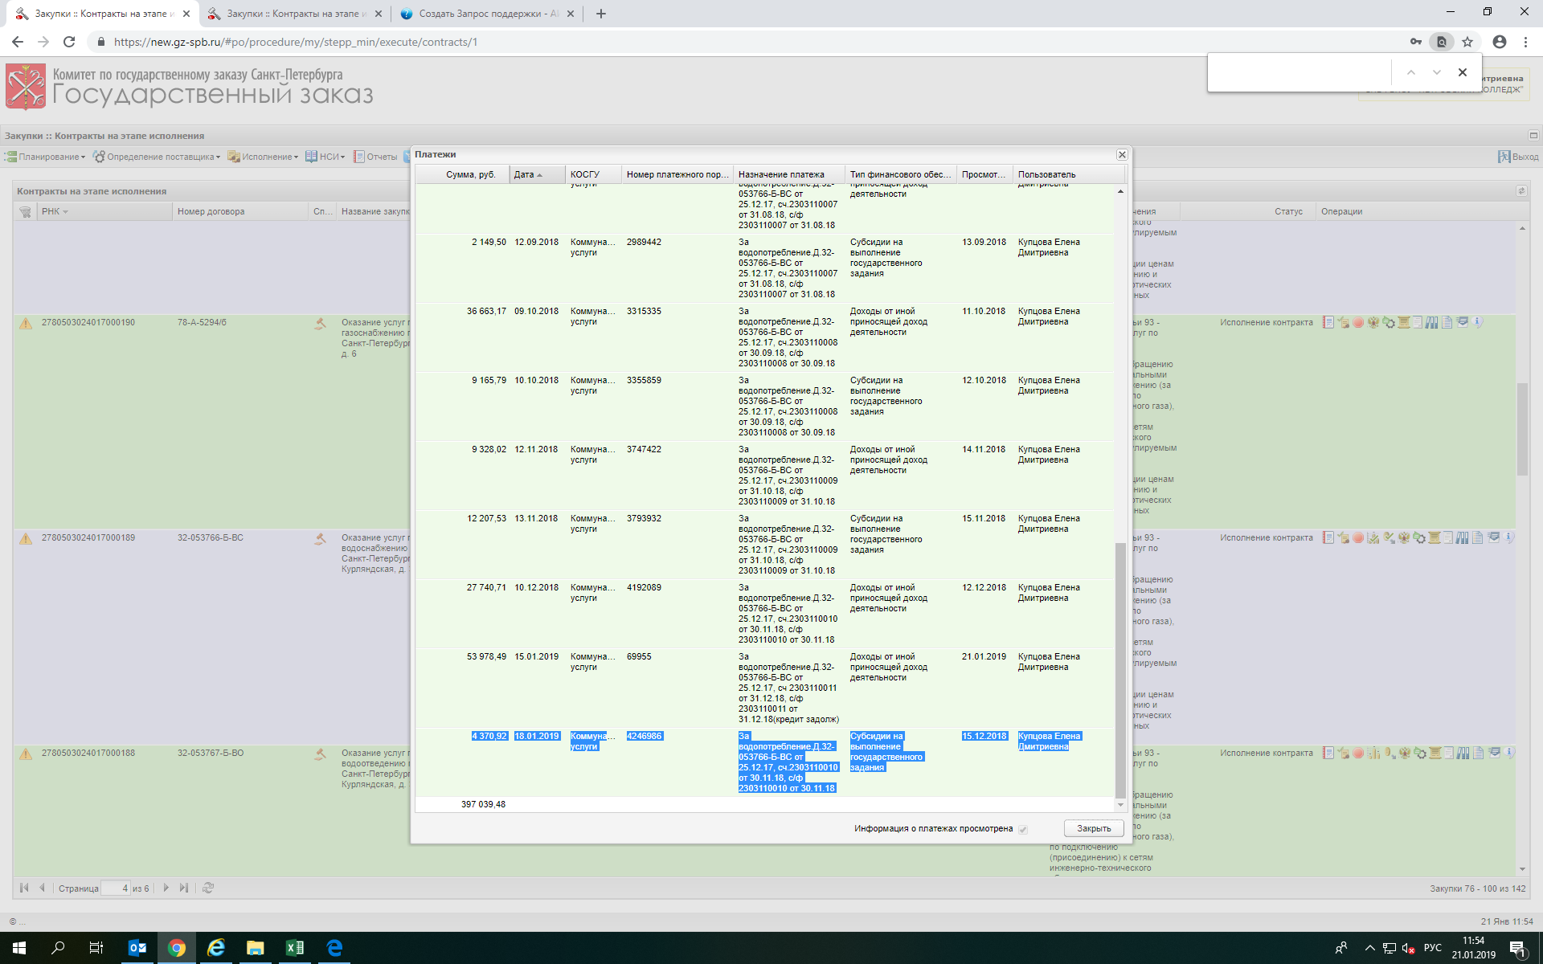Click the Выход logout button
1543x964 pixels.
(1518, 157)
